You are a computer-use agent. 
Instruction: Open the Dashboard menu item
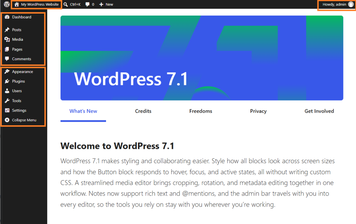coord(22,17)
